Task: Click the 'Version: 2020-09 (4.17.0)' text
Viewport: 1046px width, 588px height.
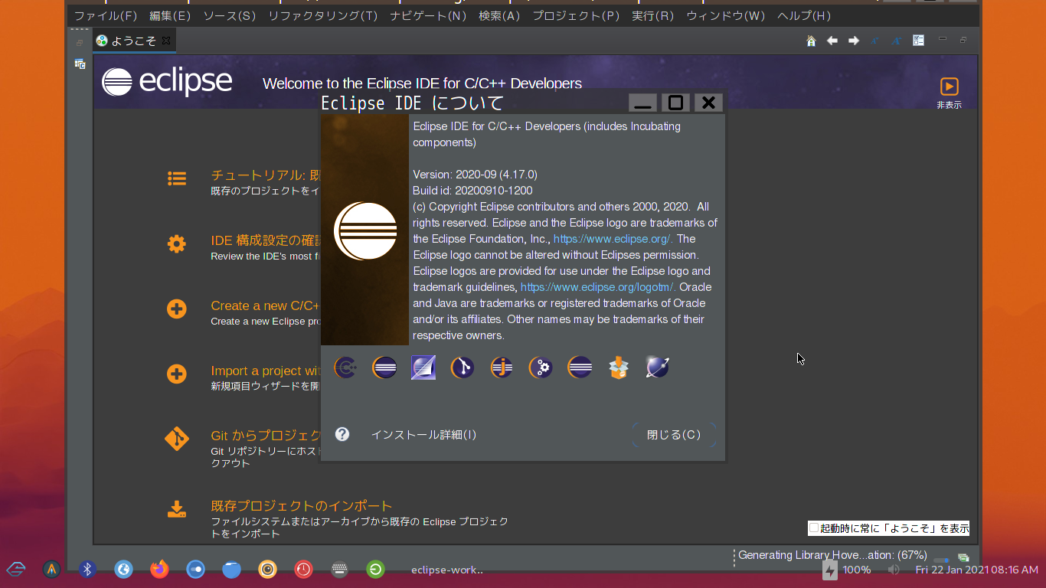Action: click(x=475, y=175)
